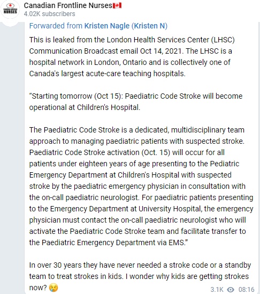
Task: Open forwarded sender Kristen Nagle (Kristen N)
Action: [x=126, y=26]
